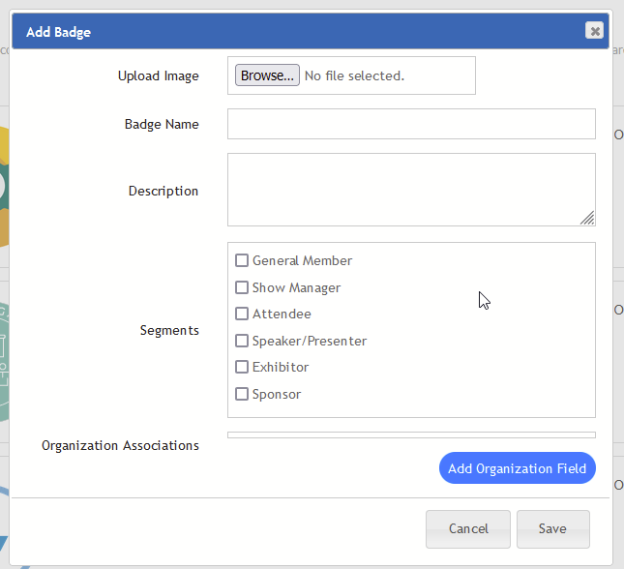The width and height of the screenshot is (624, 569).
Task: Click the Organization Associations field
Action: [x=411, y=435]
